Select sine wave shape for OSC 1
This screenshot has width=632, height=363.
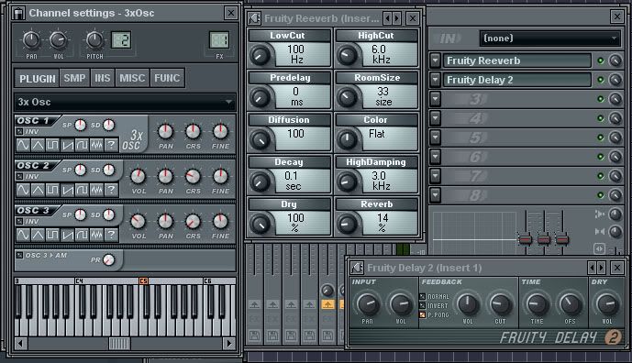[23, 145]
